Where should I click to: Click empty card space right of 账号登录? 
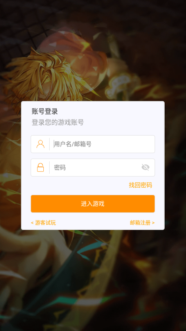tap(110, 111)
